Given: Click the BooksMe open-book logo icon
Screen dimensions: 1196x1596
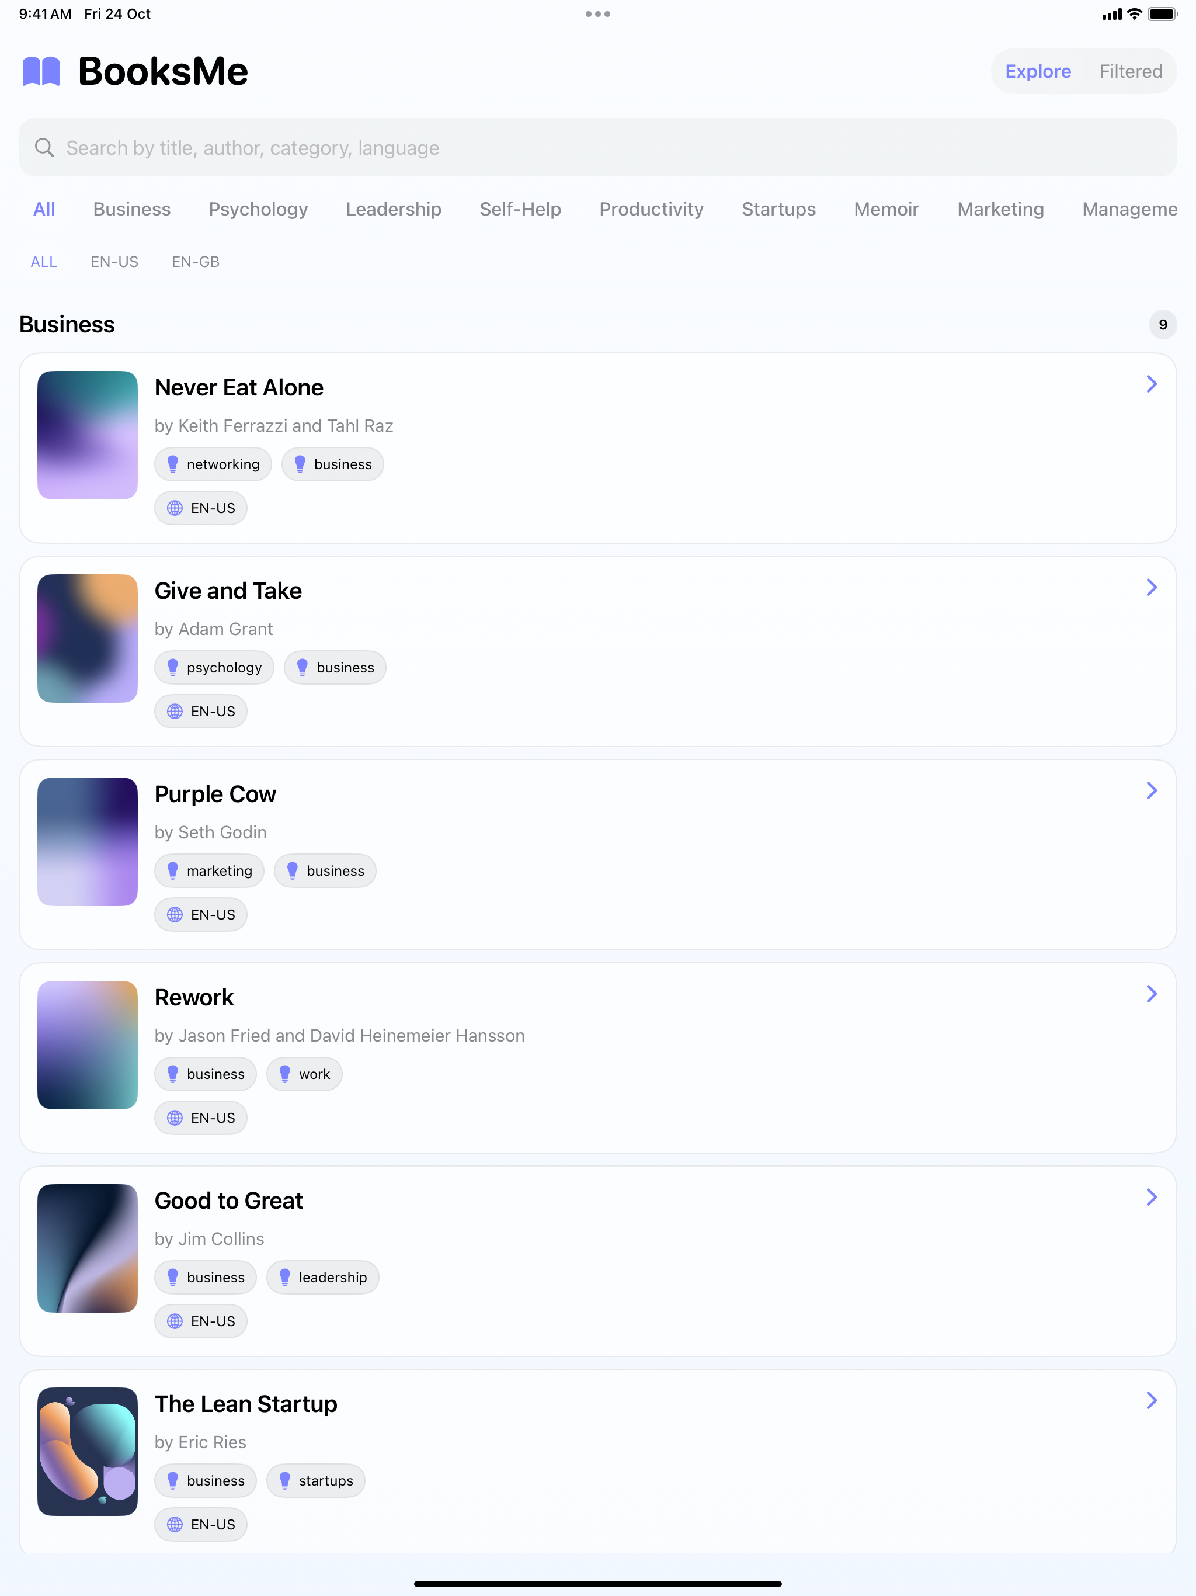Looking at the screenshot, I should tap(41, 71).
